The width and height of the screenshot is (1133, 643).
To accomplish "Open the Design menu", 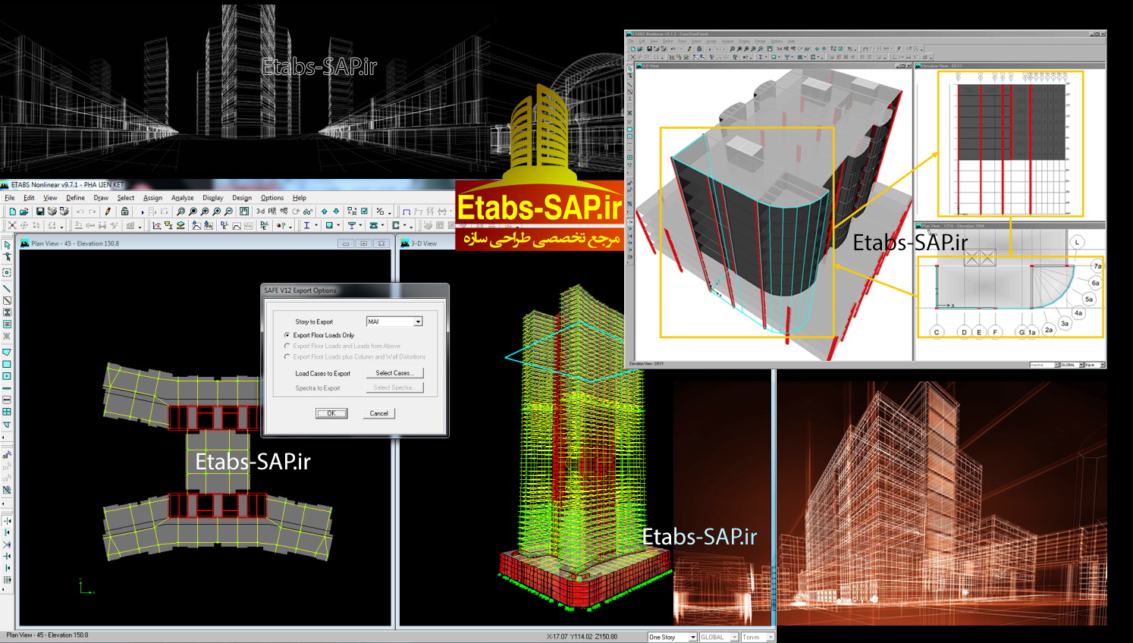I will pyautogui.click(x=242, y=198).
